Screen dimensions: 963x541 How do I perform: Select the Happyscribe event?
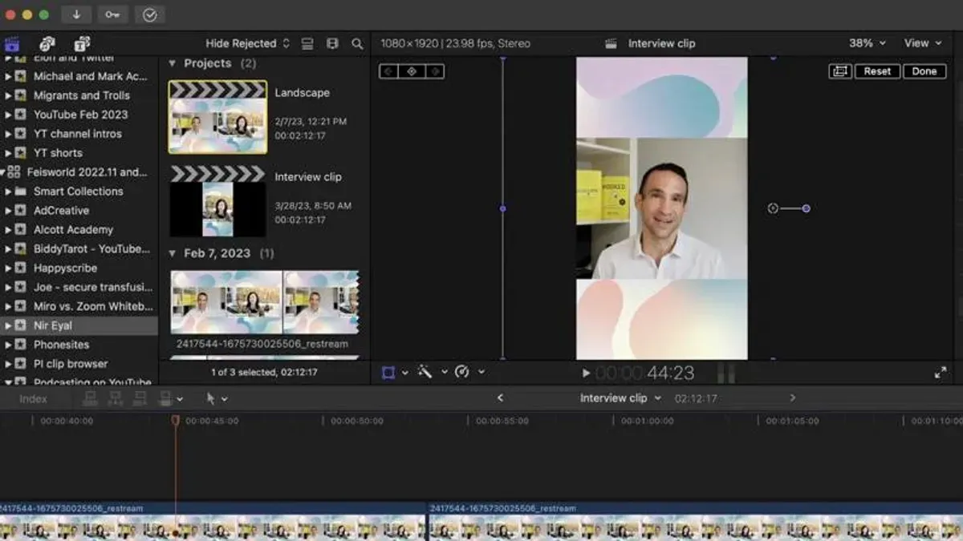[x=65, y=268]
